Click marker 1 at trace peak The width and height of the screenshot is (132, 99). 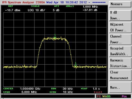click(55, 38)
